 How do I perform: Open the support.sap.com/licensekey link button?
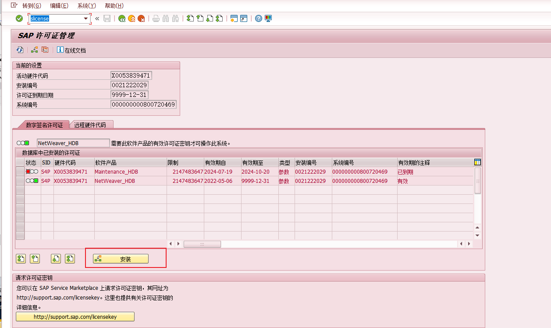(75, 317)
